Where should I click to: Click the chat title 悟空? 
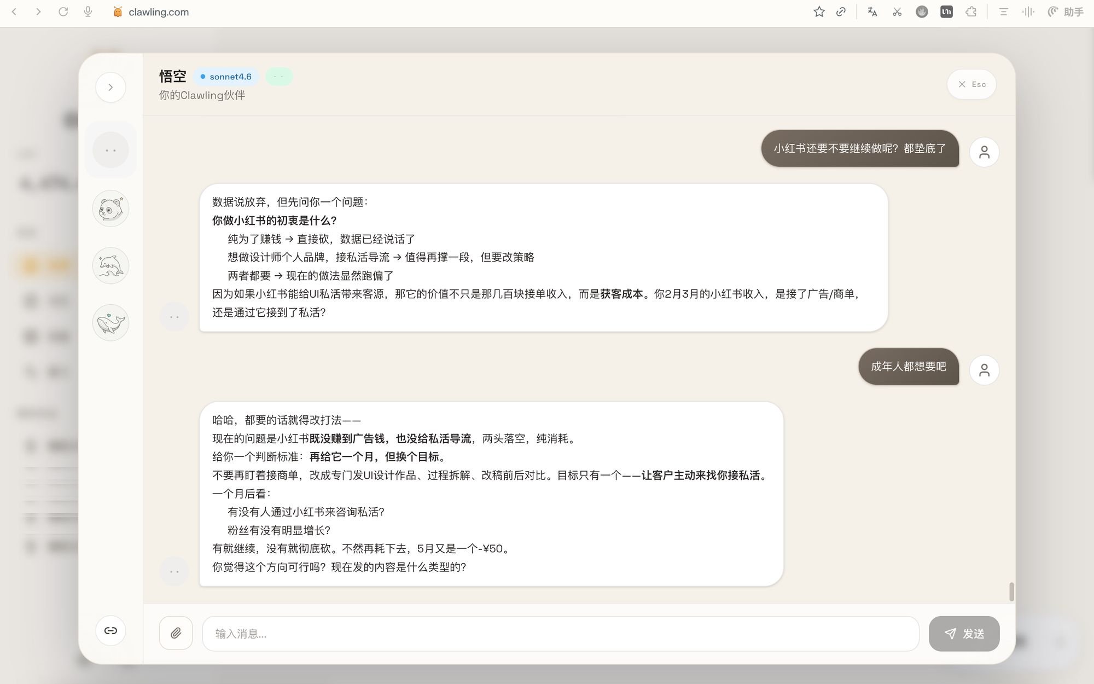coord(173,76)
